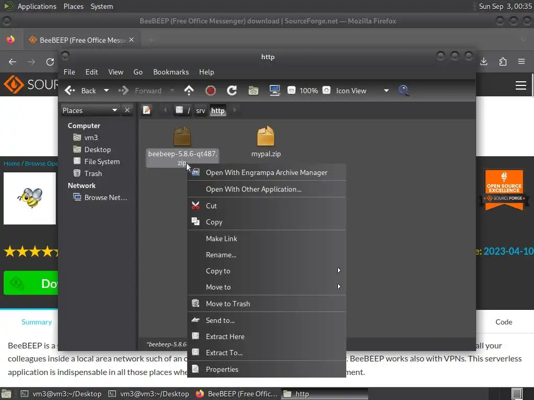Open the System menu in the top panel
The height and width of the screenshot is (400, 534).
point(102,6)
